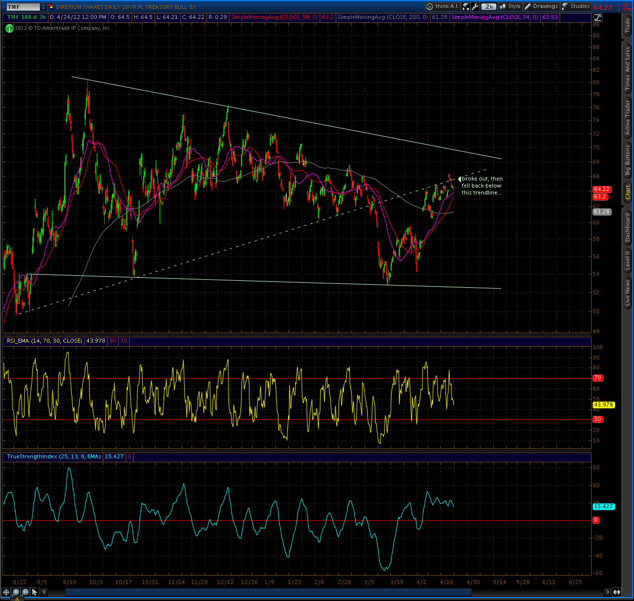634x601 pixels.
Task: Click the D: 4/24/12 12:00 PM date readout
Action: pos(78,17)
